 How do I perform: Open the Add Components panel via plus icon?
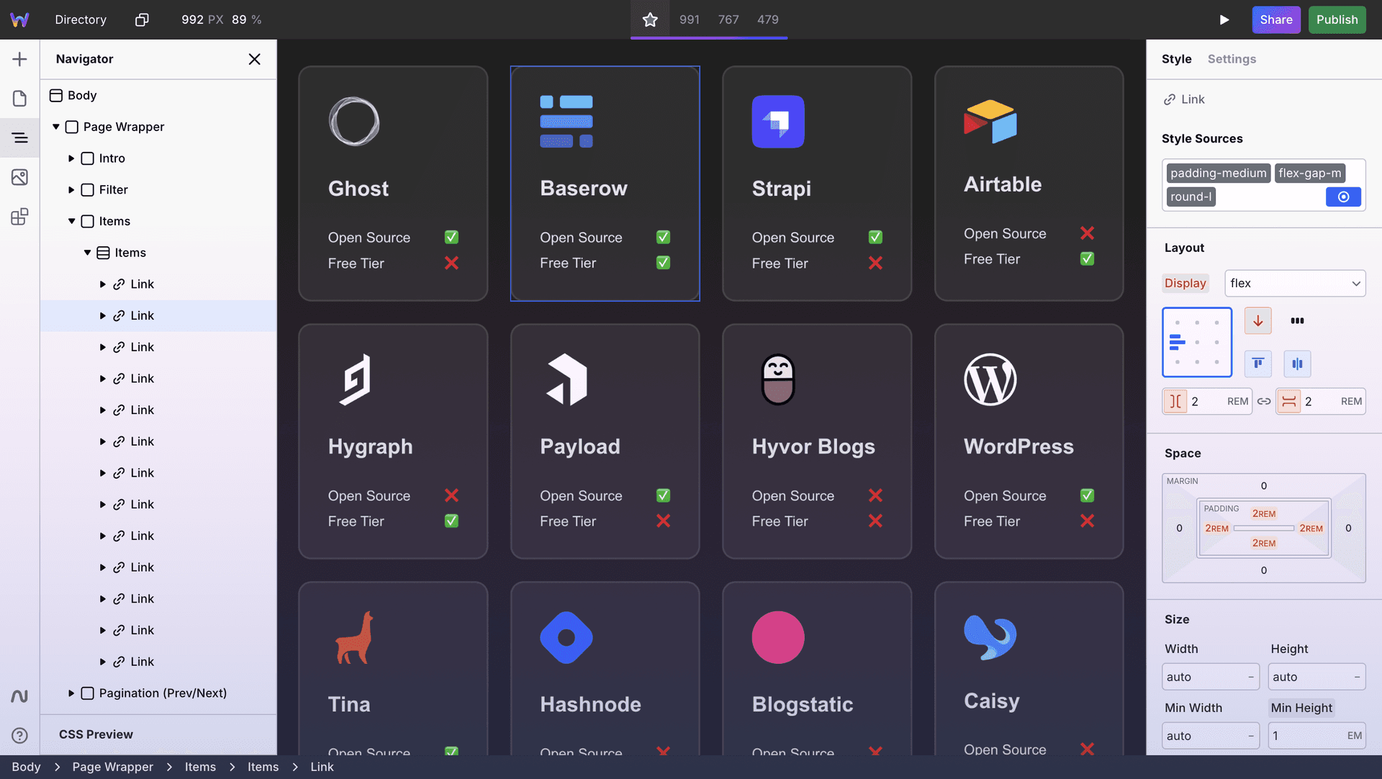click(19, 59)
